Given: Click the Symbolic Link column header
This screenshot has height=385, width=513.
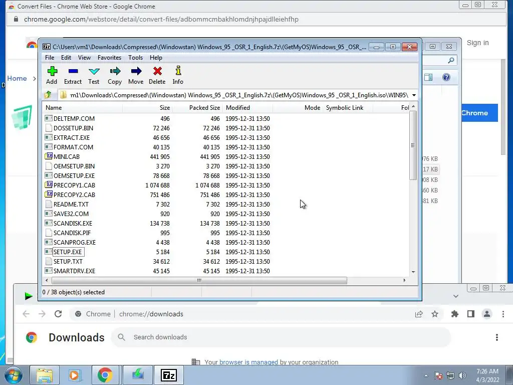Looking at the screenshot, I should pyautogui.click(x=348, y=108).
